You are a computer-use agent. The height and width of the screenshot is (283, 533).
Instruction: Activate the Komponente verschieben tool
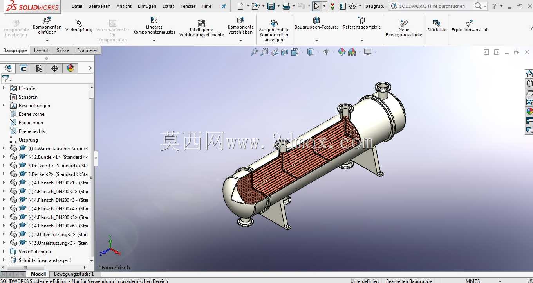pyautogui.click(x=241, y=20)
